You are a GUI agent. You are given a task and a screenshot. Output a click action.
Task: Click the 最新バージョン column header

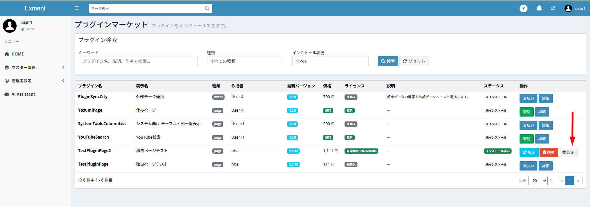point(301,86)
